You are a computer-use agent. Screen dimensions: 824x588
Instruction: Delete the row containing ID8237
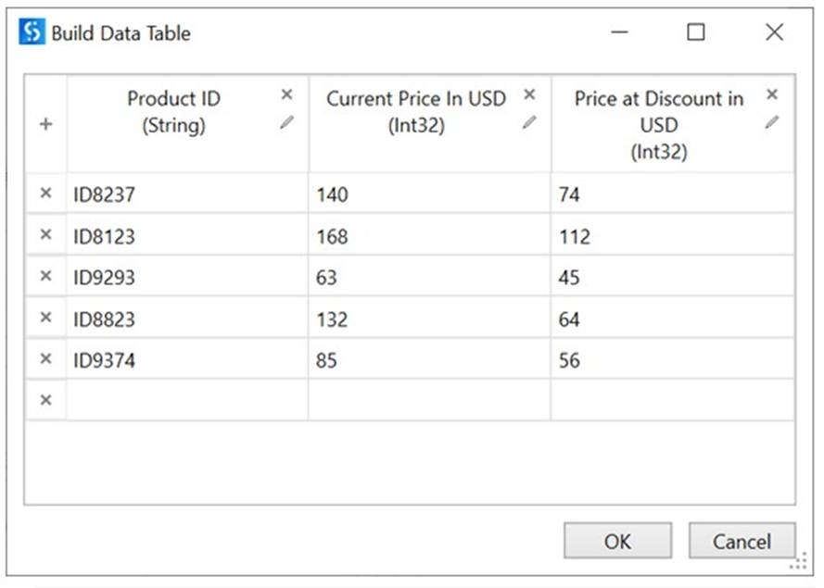[x=44, y=194]
